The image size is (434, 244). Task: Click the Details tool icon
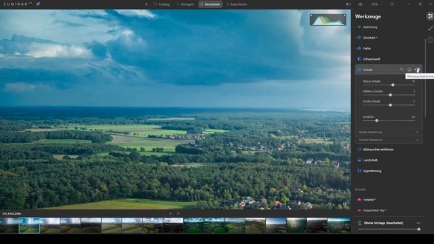coord(359,70)
